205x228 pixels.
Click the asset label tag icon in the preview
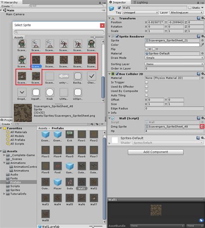point(201,220)
